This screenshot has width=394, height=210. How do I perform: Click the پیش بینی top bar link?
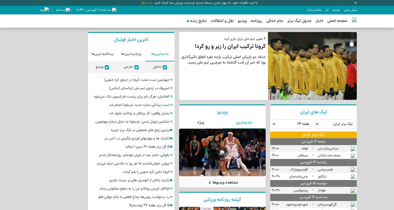pos(350,10)
